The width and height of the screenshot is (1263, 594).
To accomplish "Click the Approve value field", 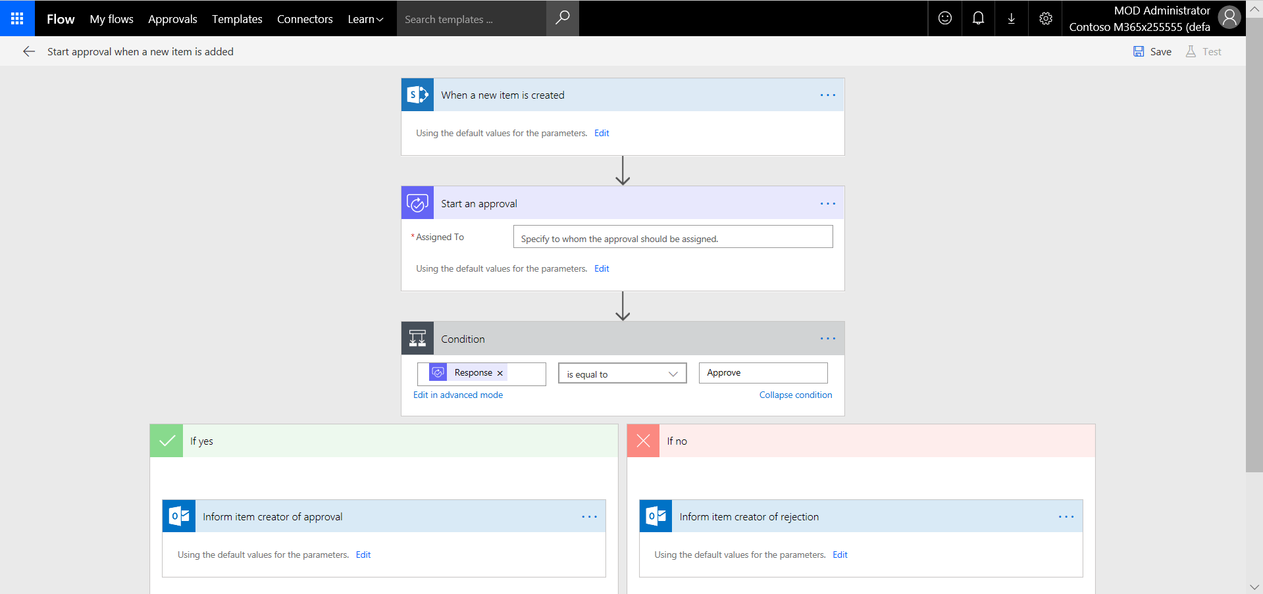I will click(x=763, y=373).
